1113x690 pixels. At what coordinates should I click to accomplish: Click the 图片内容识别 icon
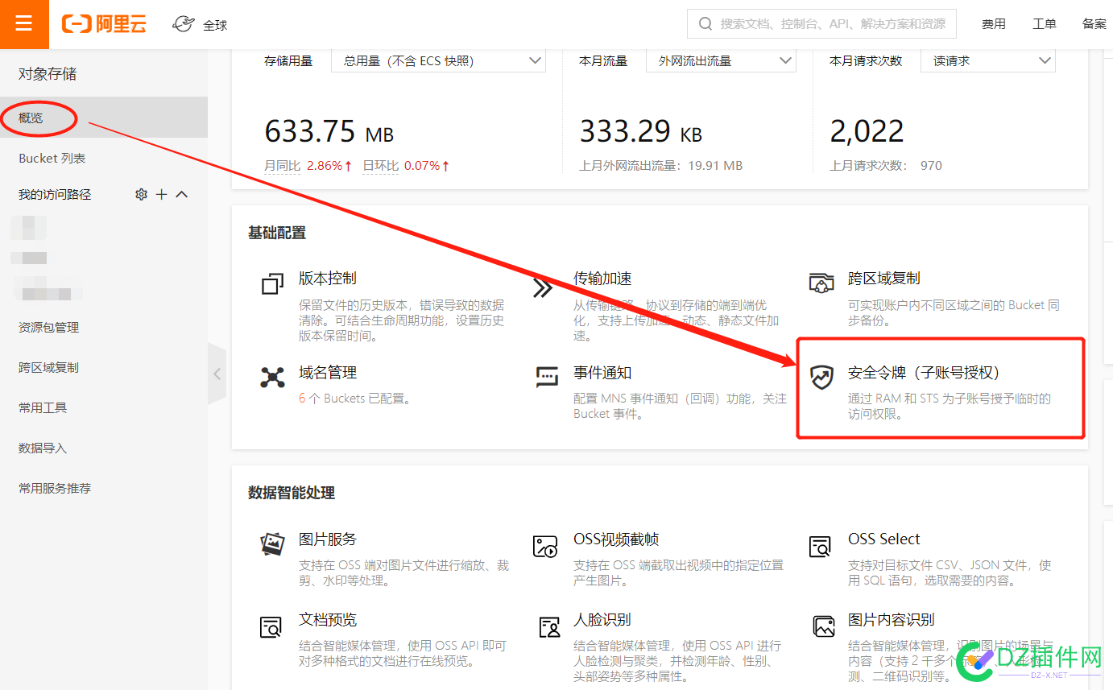click(824, 626)
